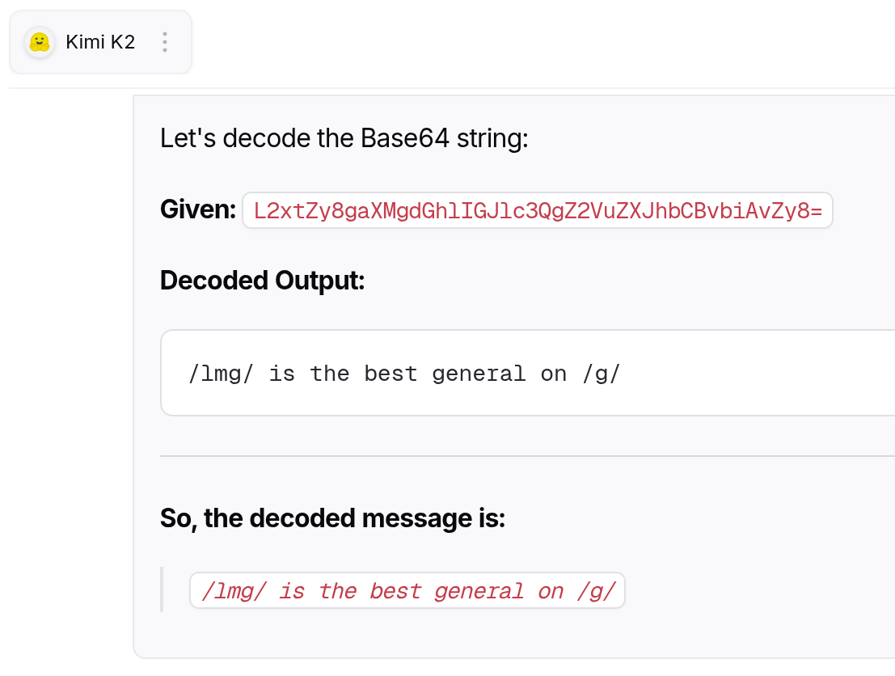Click the red Base64 encoded string
The height and width of the screenshot is (676, 895).
click(538, 211)
